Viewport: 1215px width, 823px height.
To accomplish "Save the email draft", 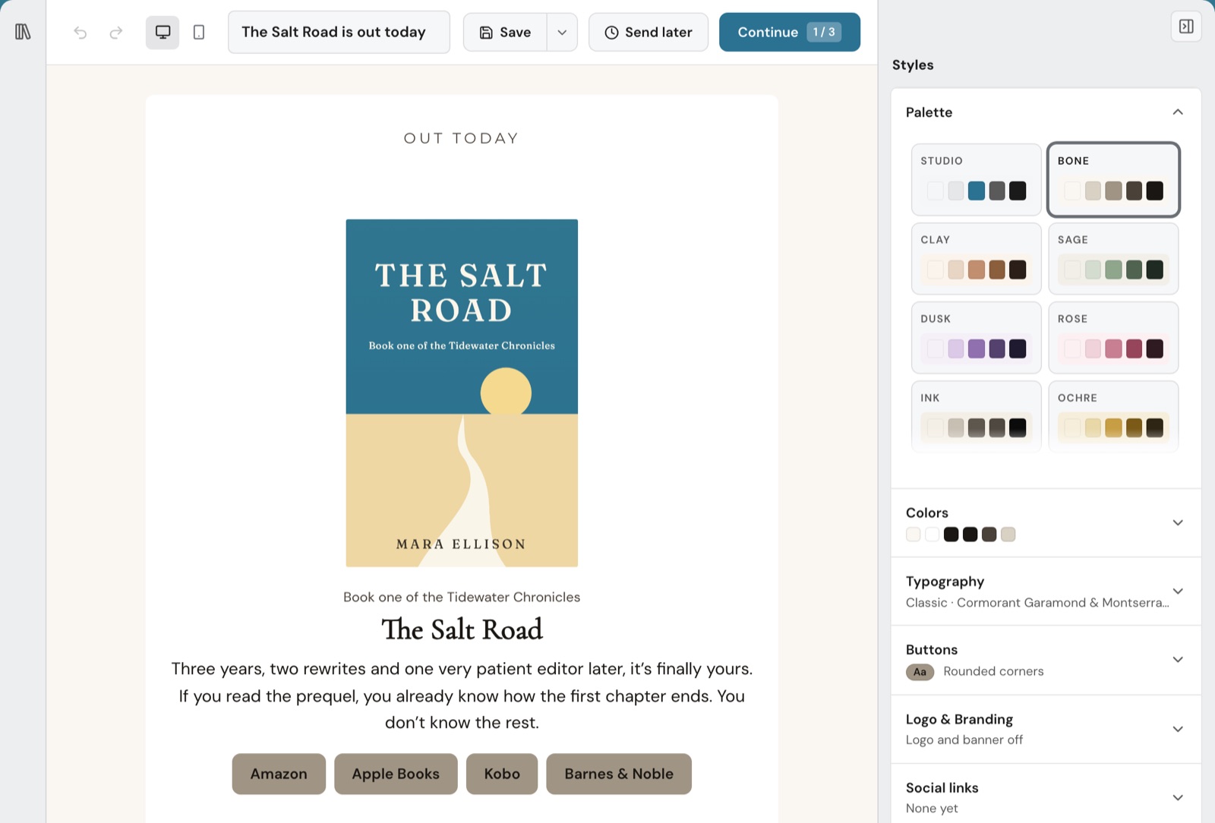I will 505,32.
